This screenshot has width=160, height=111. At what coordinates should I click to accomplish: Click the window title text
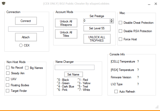(x=76, y=4)
